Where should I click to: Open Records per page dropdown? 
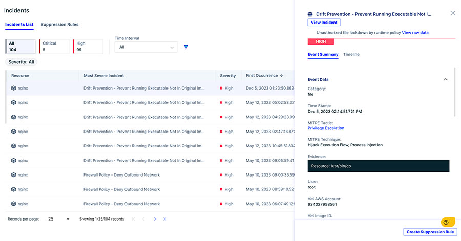[x=58, y=219]
